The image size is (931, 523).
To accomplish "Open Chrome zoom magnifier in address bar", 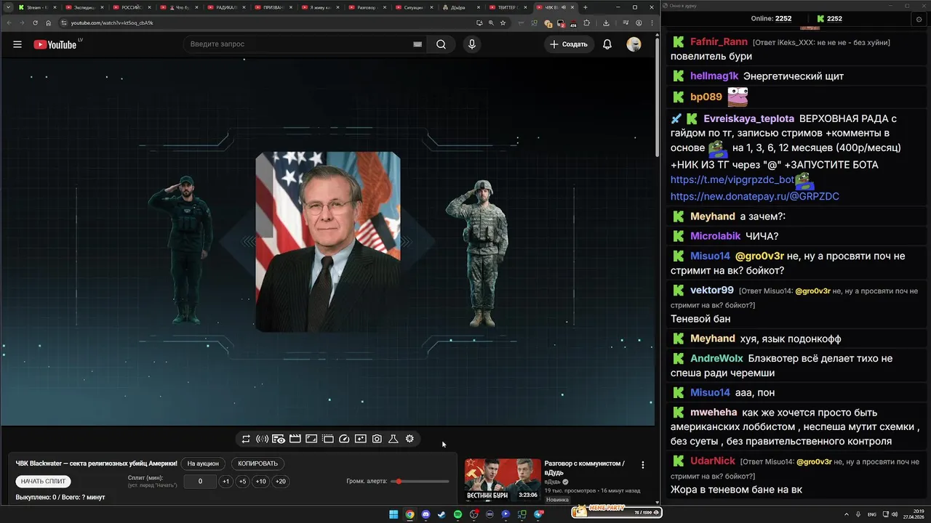I will click(491, 23).
